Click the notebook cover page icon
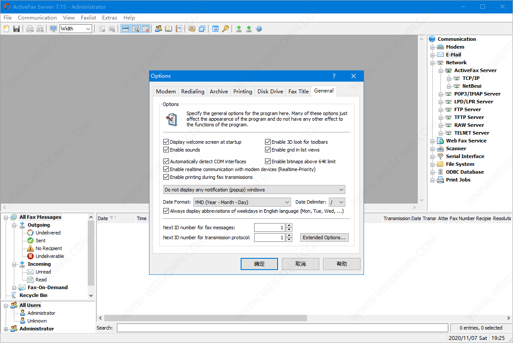 tap(179, 29)
